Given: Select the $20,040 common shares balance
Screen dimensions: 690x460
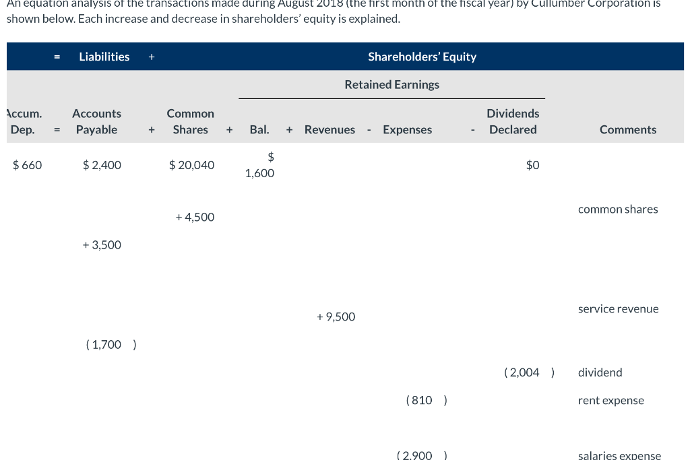Looking at the screenshot, I should click(x=191, y=164).
